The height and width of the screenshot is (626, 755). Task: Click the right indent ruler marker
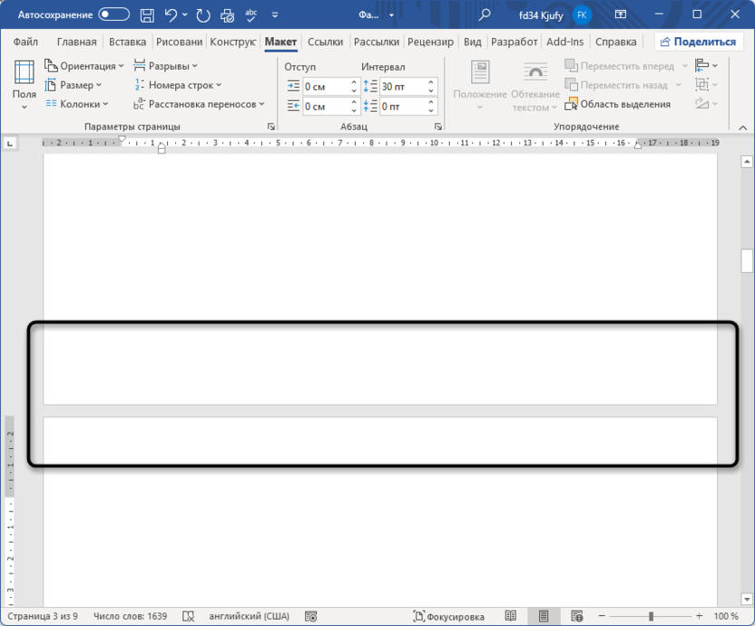coord(638,146)
